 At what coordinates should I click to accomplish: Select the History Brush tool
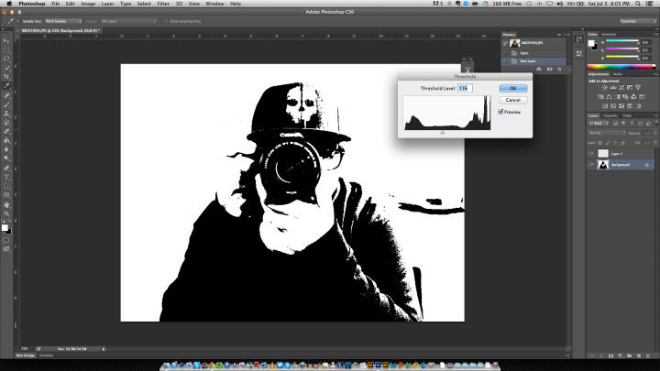[x=6, y=123]
